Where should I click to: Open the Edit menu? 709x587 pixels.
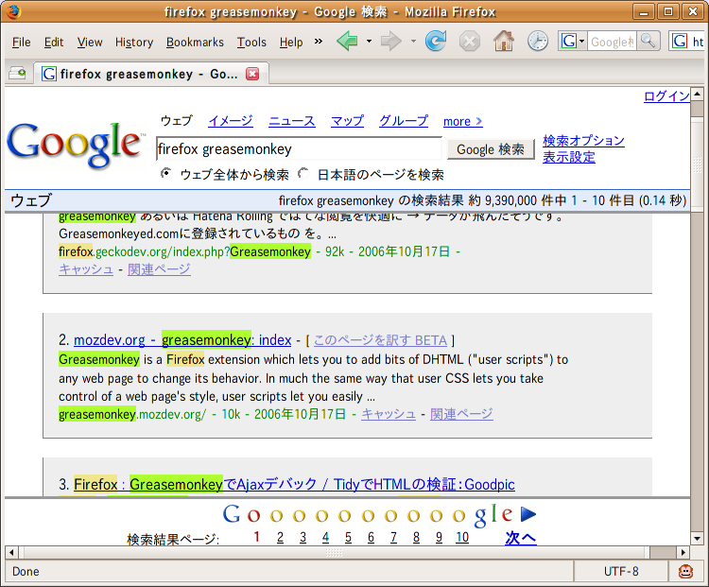coord(54,42)
